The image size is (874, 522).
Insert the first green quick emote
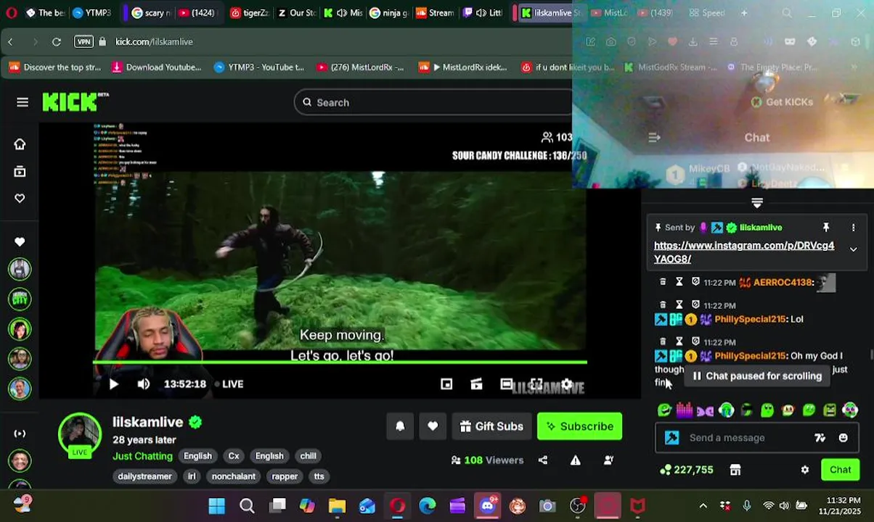pos(664,410)
